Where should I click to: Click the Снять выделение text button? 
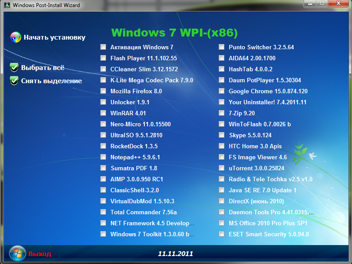[x=51, y=81]
